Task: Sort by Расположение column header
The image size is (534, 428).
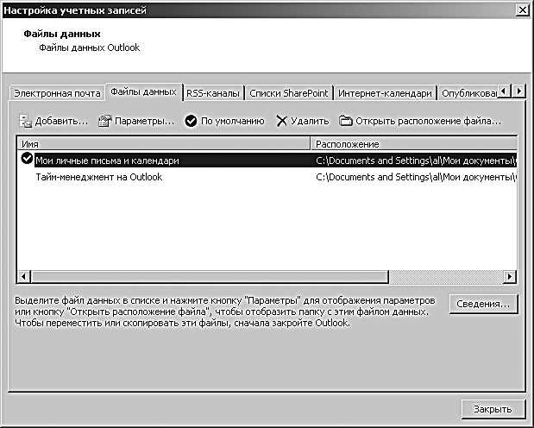Action: [414, 144]
